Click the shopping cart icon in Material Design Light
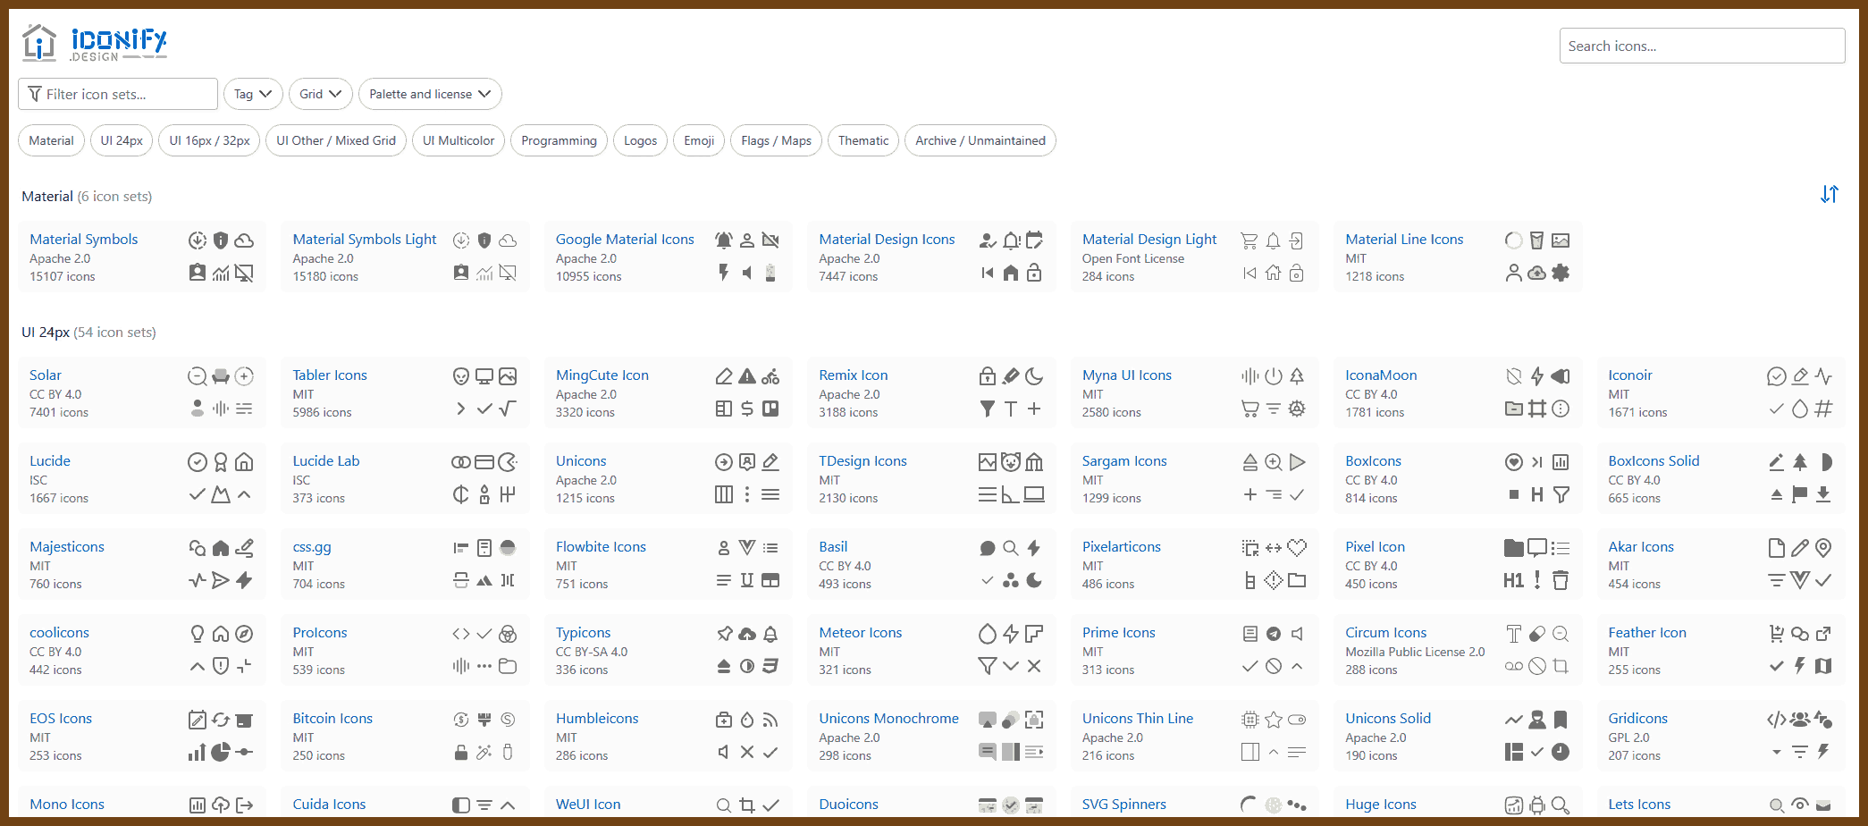Image resolution: width=1868 pixels, height=826 pixels. coord(1250,240)
